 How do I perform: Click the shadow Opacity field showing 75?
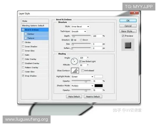97,90
